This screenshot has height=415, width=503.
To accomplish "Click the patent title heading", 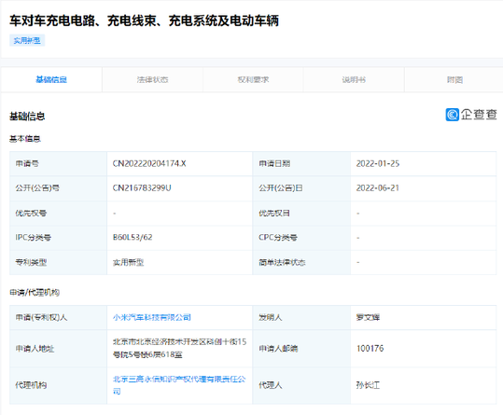I will tap(144, 21).
